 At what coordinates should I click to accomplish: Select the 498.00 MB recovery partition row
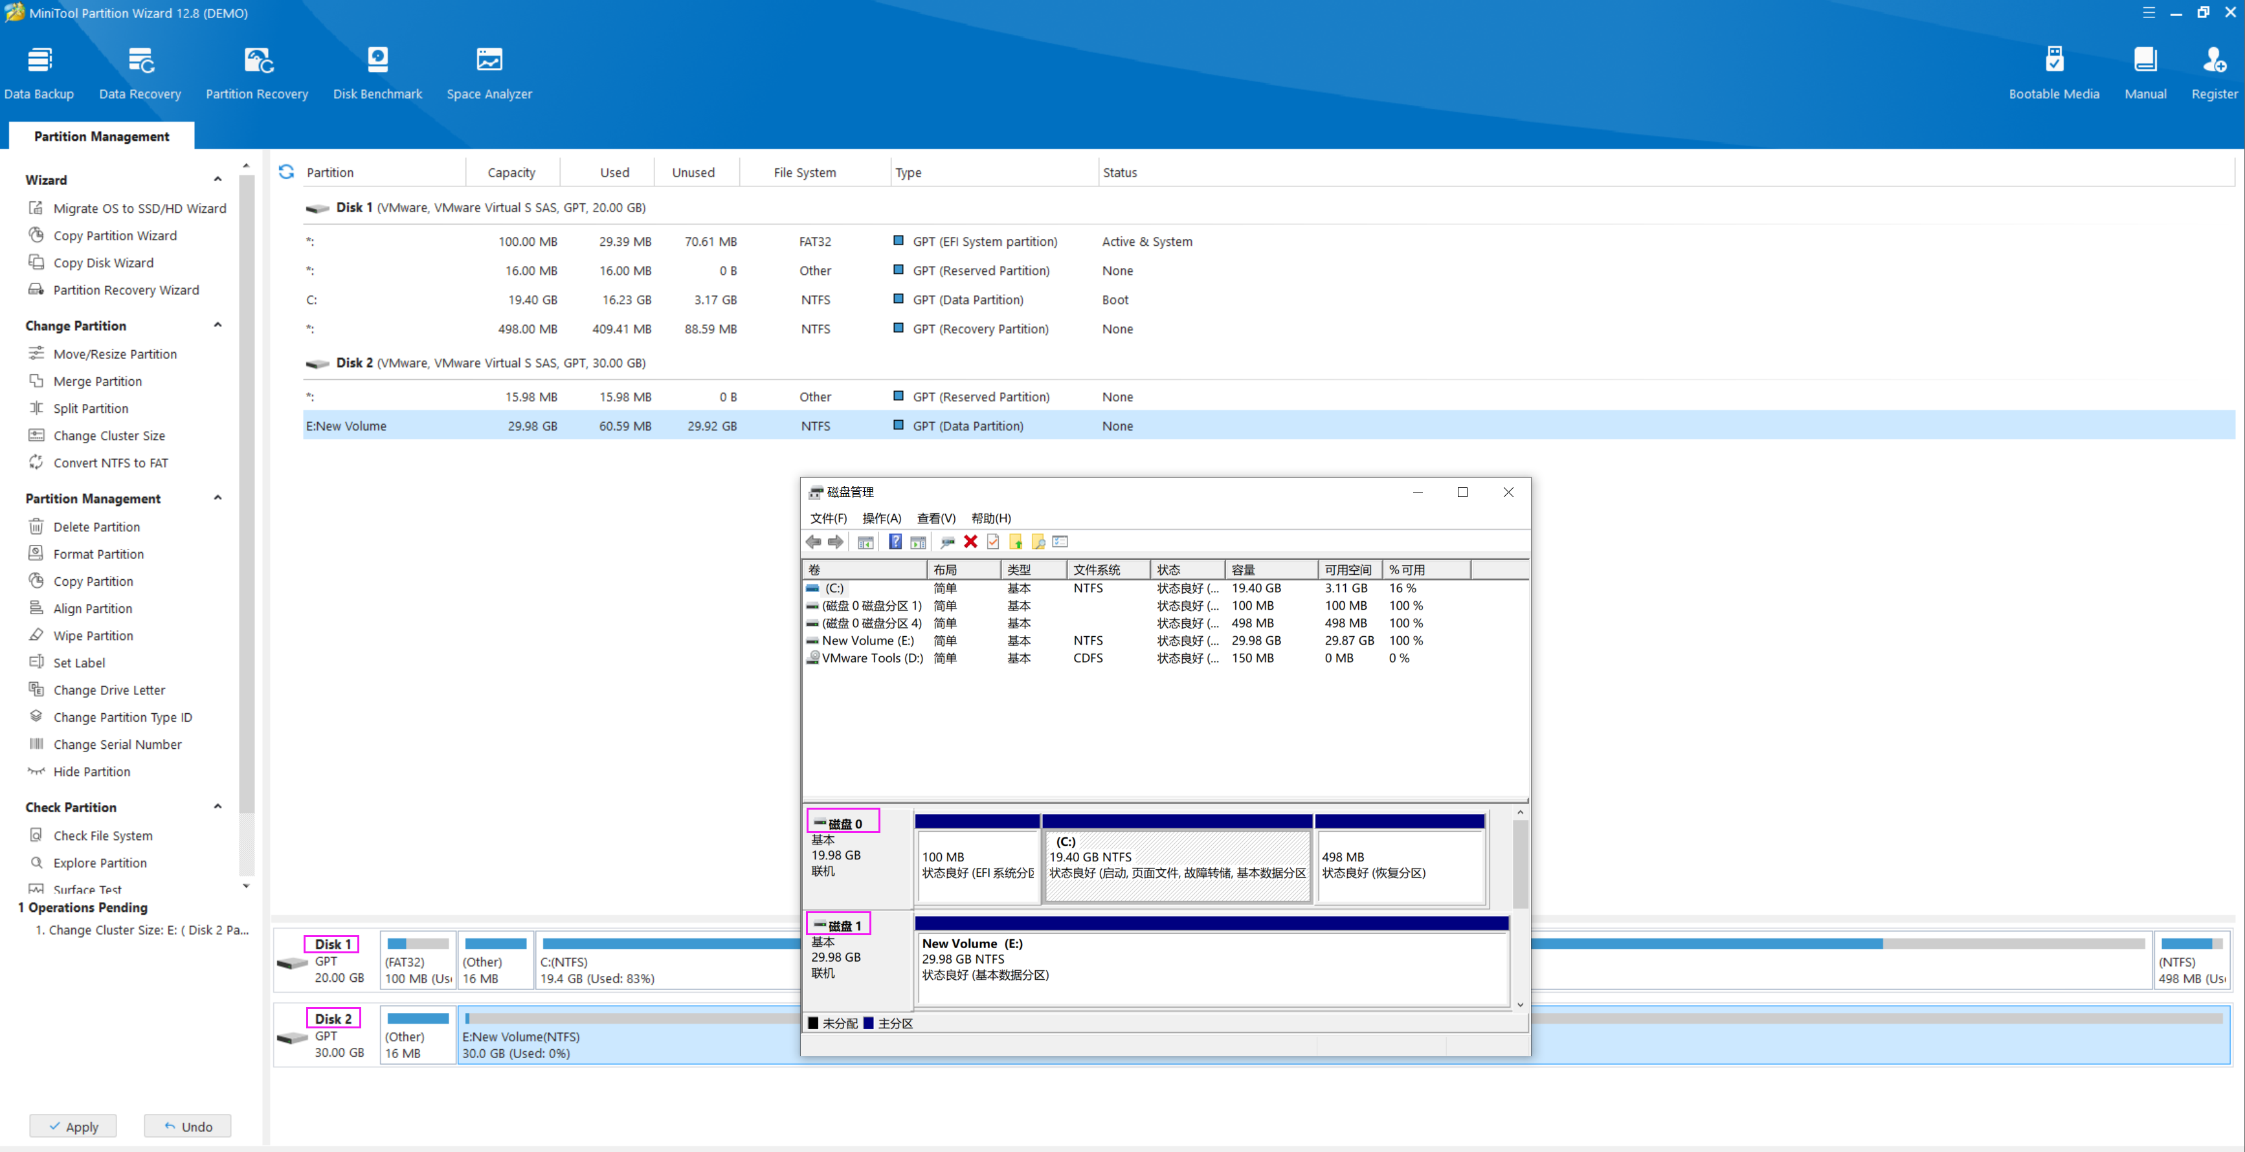1268,329
